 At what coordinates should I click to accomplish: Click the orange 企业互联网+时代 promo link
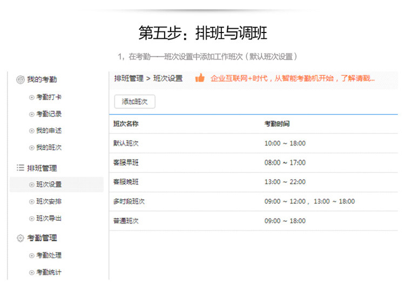click(292, 78)
